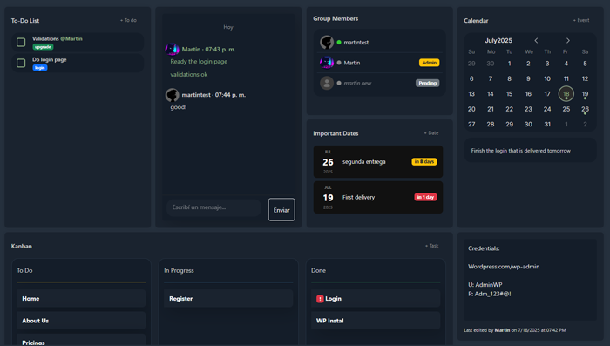The image size is (610, 346).
Task: Add a new Kanban task
Action: pyautogui.click(x=432, y=246)
